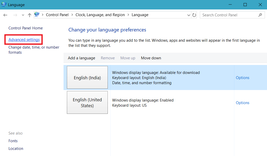Click Add a language

tap(82, 58)
